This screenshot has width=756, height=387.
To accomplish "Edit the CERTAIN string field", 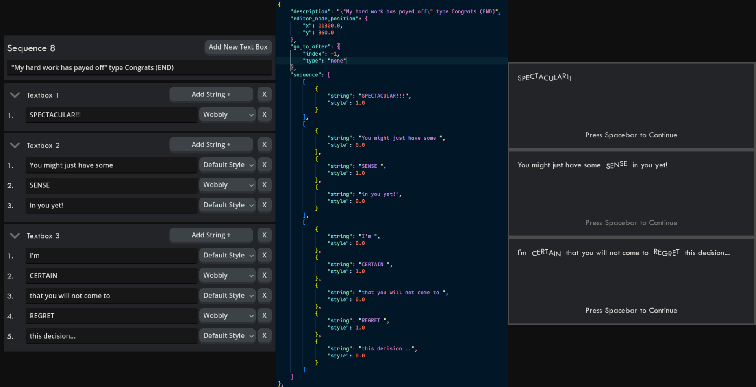I will 111,276.
